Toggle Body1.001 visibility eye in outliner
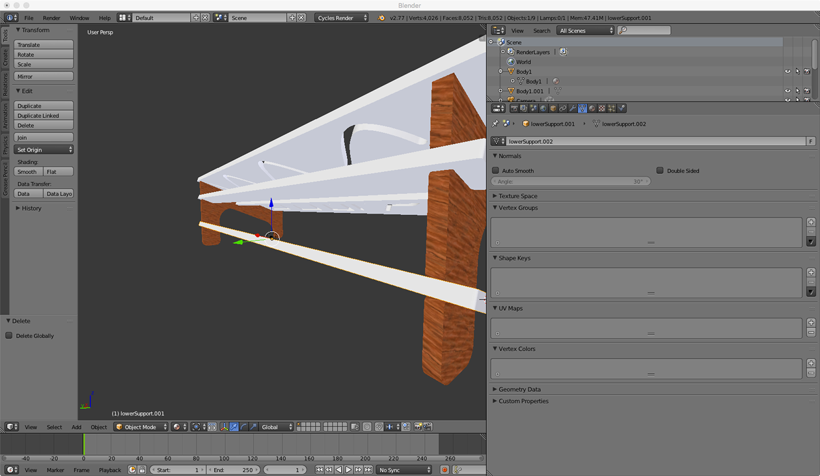 [787, 91]
